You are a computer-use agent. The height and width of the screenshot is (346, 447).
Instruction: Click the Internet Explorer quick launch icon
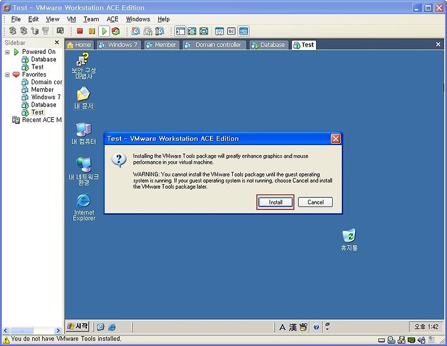coord(112,327)
